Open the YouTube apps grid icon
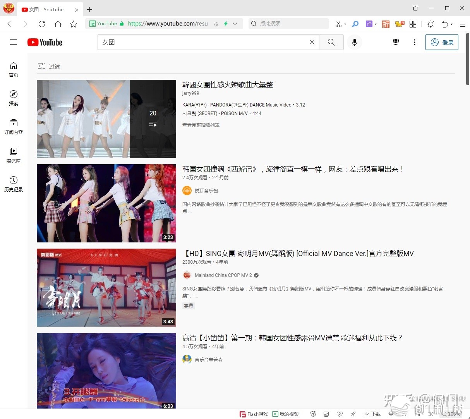This screenshot has height=419, width=470. (x=396, y=42)
